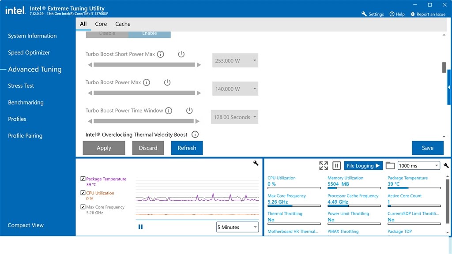
Task: Toggle Package Temperature graph checkbox
Action: [83, 179]
